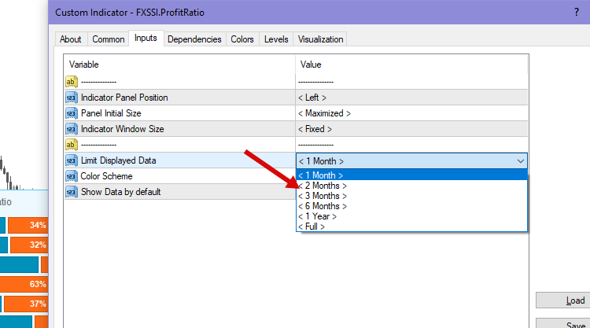
Task: Choose '< 2 Months >' from the list
Action: (x=323, y=186)
